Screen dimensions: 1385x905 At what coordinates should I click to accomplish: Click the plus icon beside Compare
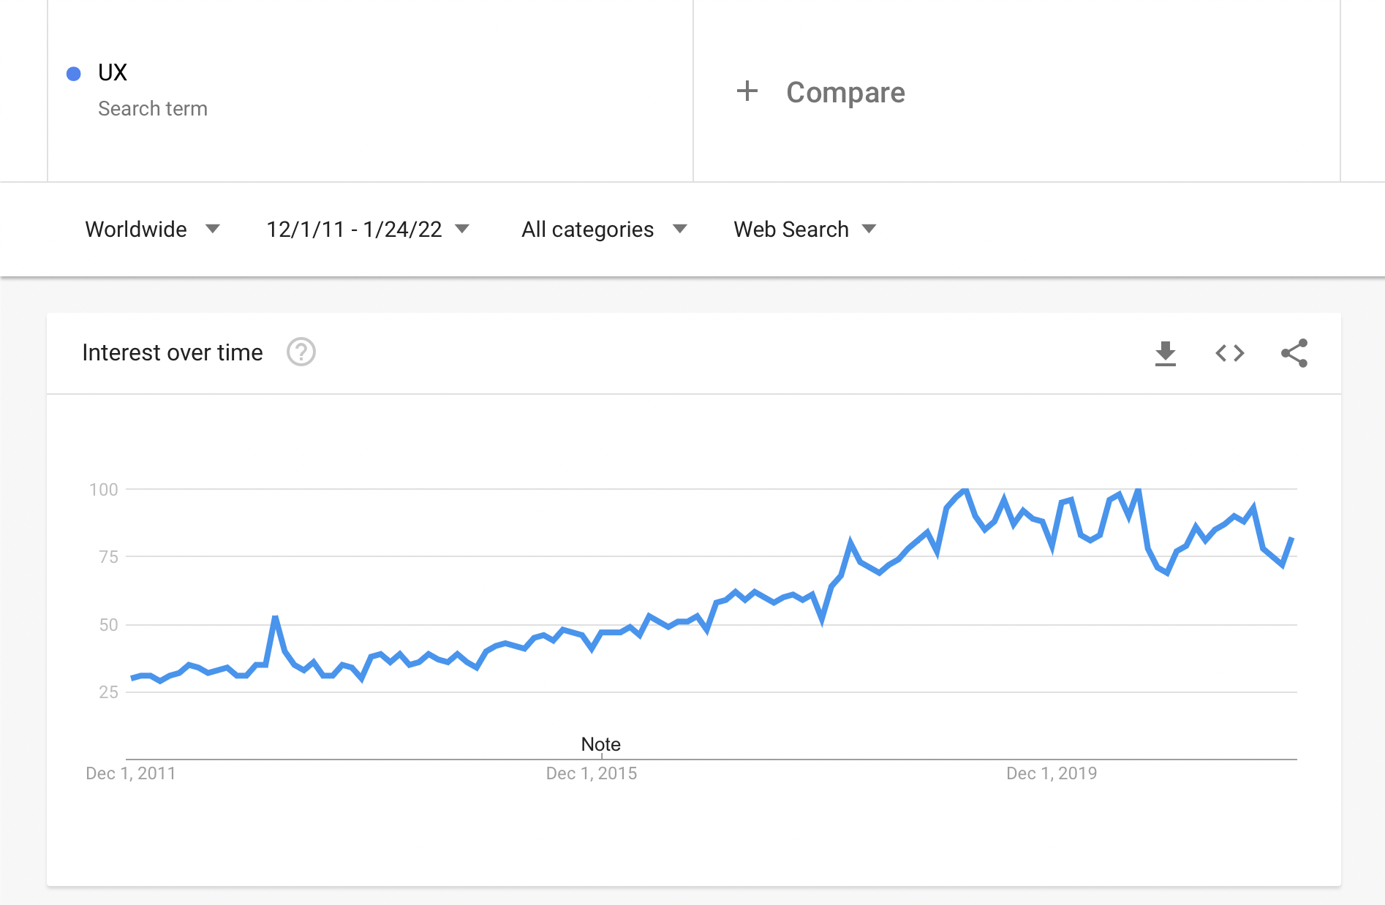[x=747, y=91]
